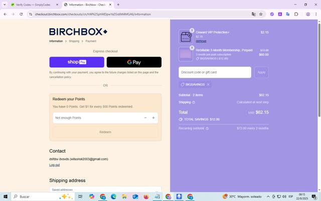Open Firefox from the taskbar

coord(146,196)
